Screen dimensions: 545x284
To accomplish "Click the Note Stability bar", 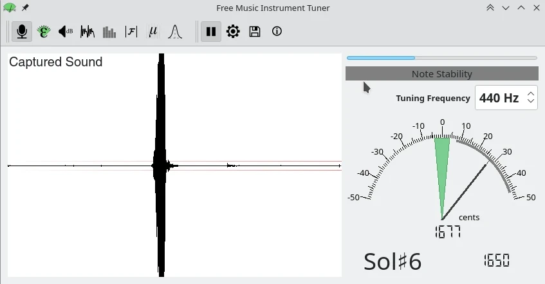I will pos(442,73).
